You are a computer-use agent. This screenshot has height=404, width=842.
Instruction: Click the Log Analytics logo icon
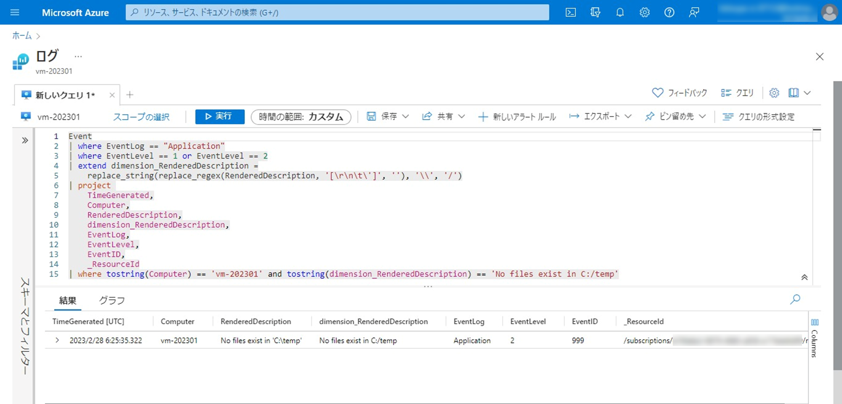(x=21, y=62)
